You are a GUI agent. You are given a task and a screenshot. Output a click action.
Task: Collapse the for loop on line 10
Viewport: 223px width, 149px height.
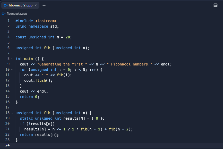coord(12,70)
